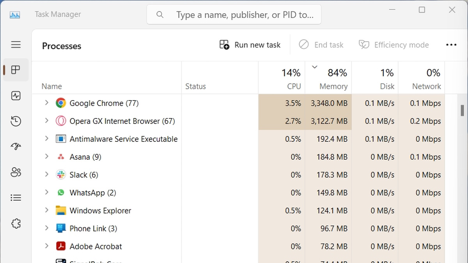This screenshot has height=263, width=468.
Task: Click the Slack process icon
Action: [61, 175]
